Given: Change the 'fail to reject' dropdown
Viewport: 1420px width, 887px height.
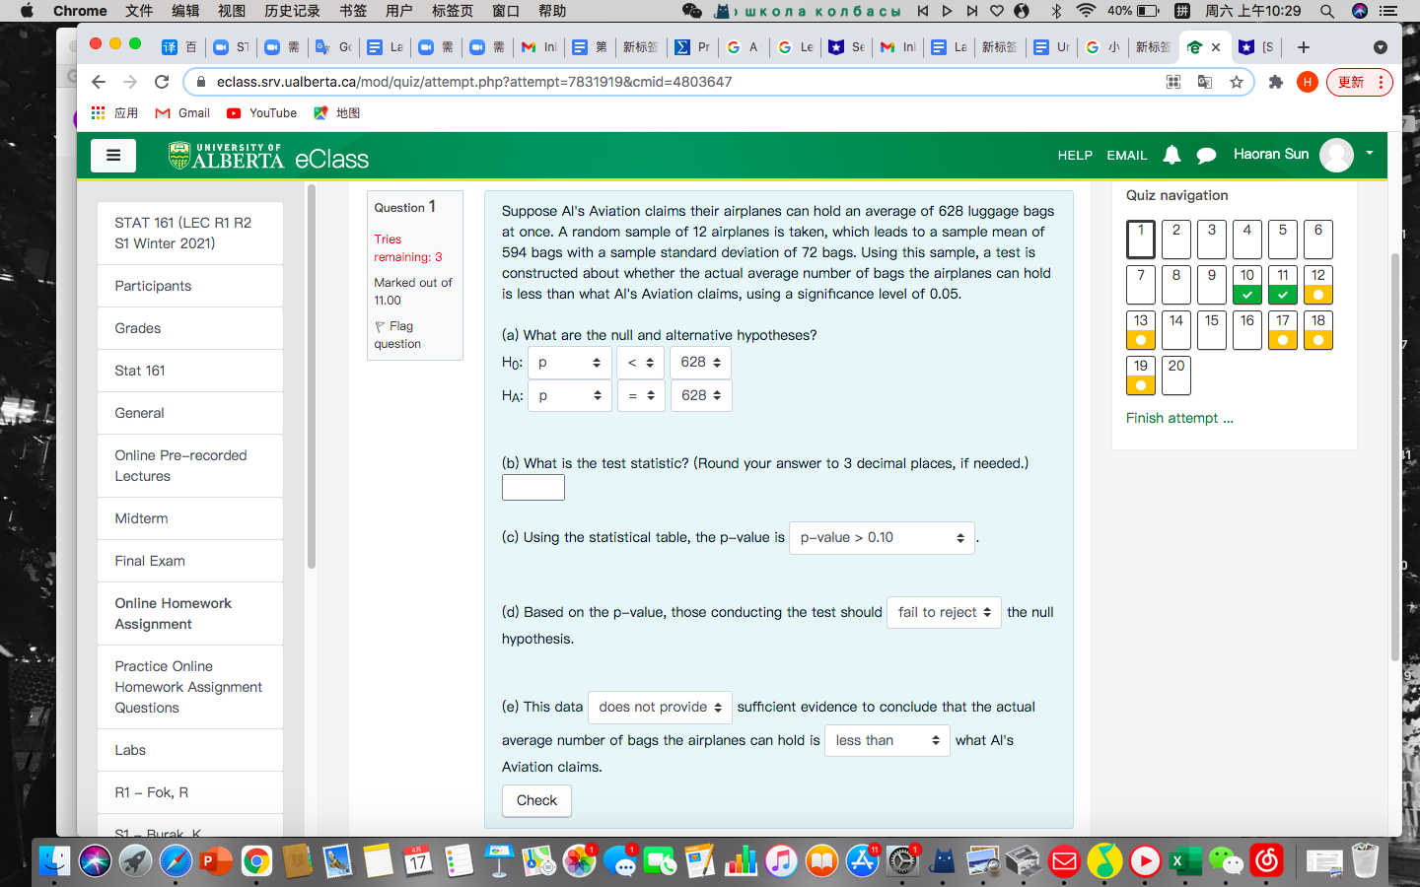Looking at the screenshot, I should coord(943,612).
